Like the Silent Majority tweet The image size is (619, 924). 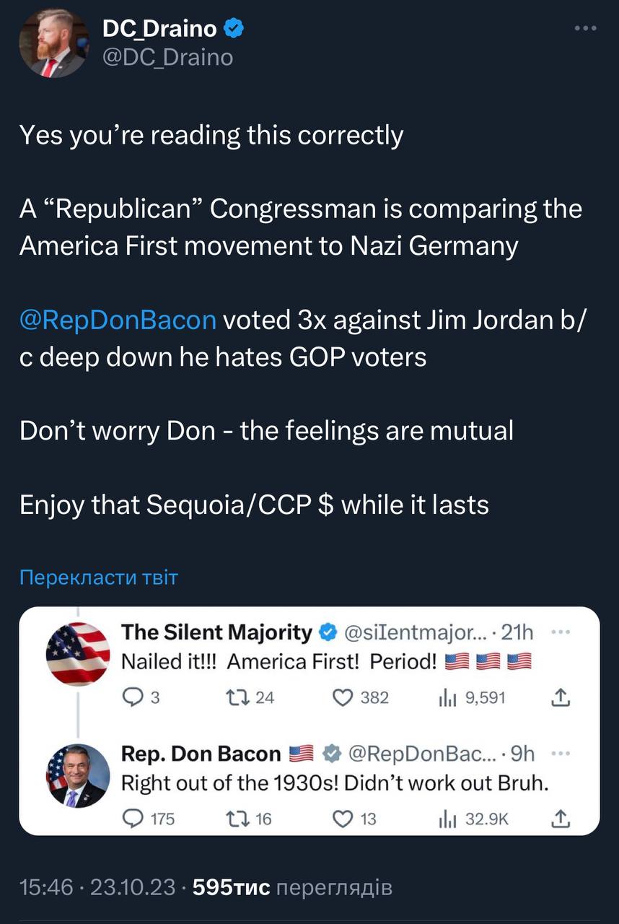(344, 697)
